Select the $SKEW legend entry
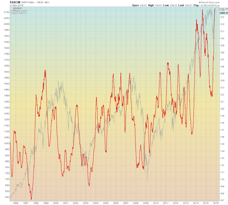The height and width of the screenshot is (205, 228). pyautogui.click(x=17, y=9)
